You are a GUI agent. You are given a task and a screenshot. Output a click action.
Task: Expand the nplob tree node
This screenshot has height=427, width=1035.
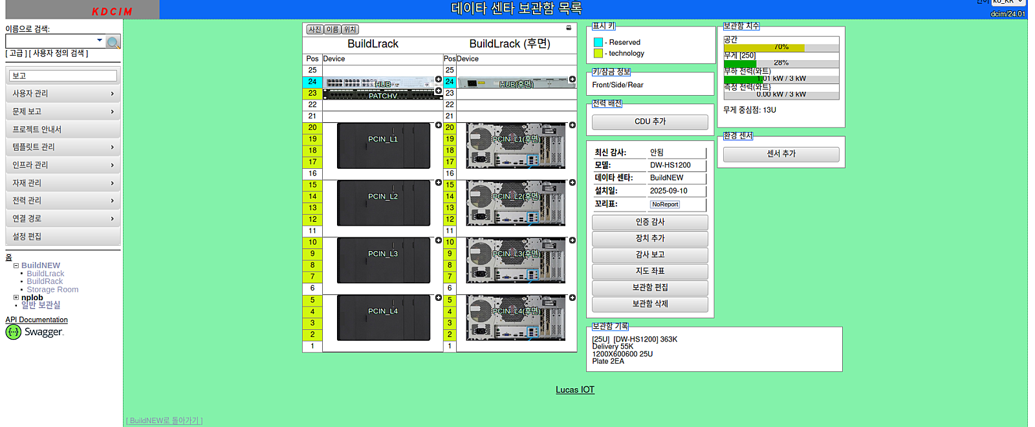[16, 298]
